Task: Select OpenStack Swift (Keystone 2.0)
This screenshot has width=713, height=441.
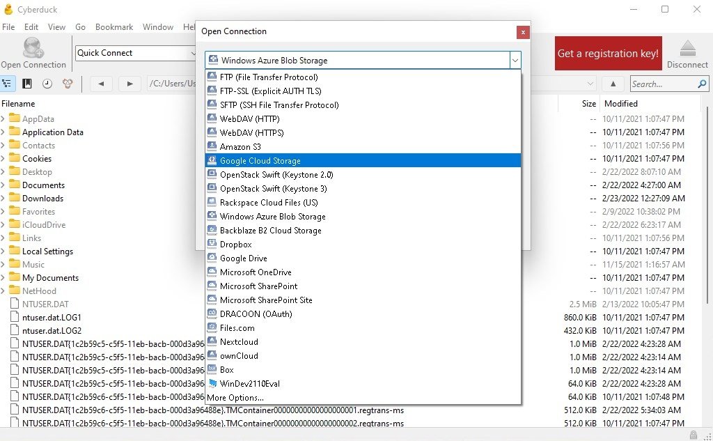Action: pos(363,174)
